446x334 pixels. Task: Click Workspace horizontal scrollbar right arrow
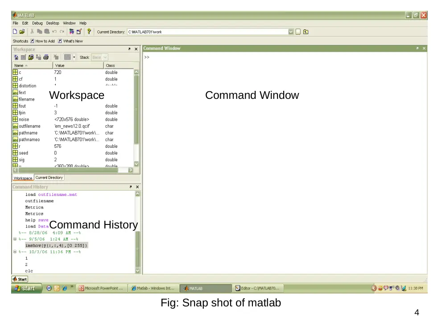[x=131, y=170]
